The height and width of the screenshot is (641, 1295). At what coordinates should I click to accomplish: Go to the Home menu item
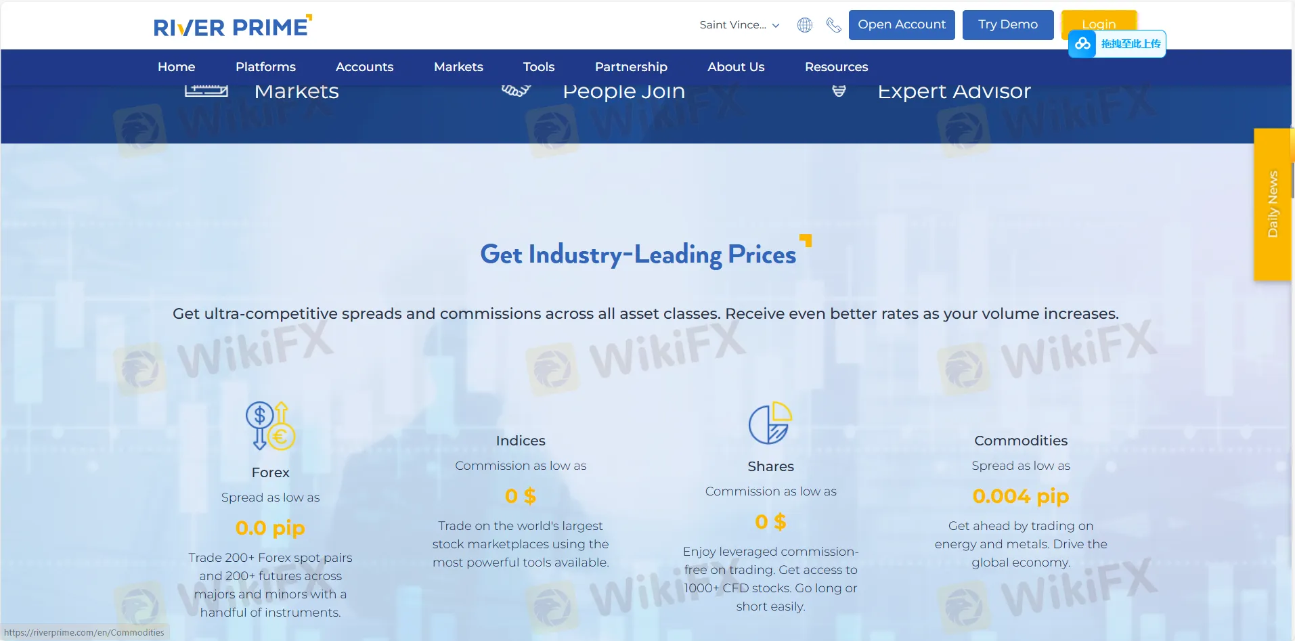click(x=176, y=67)
